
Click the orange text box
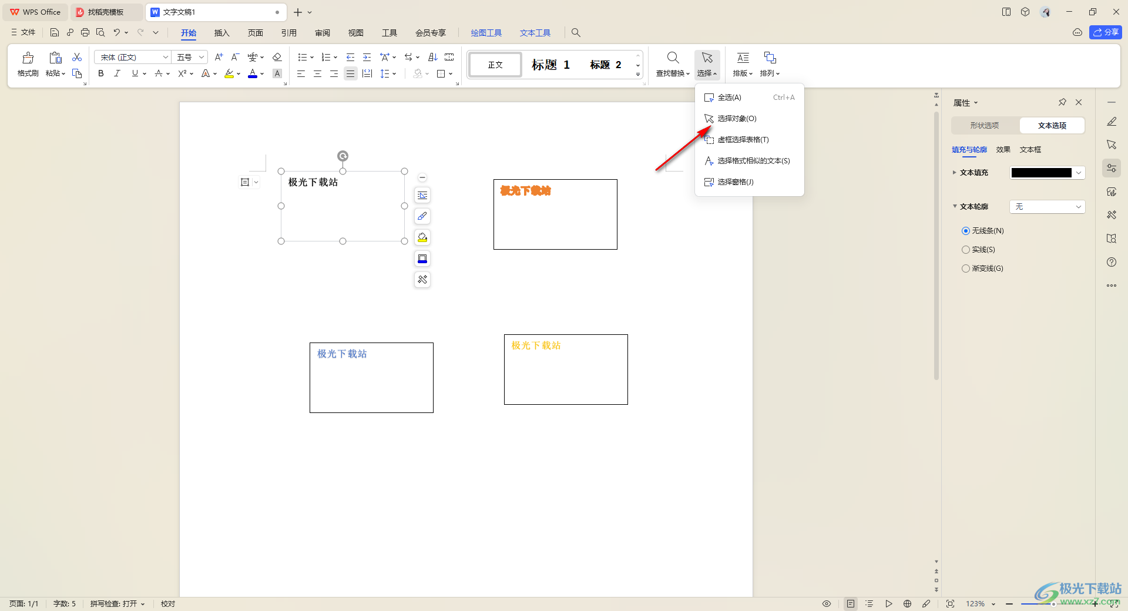pos(555,214)
